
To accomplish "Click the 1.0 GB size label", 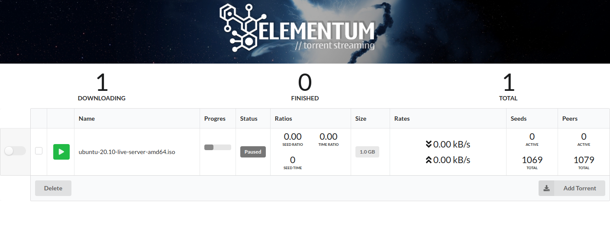I will tap(367, 152).
